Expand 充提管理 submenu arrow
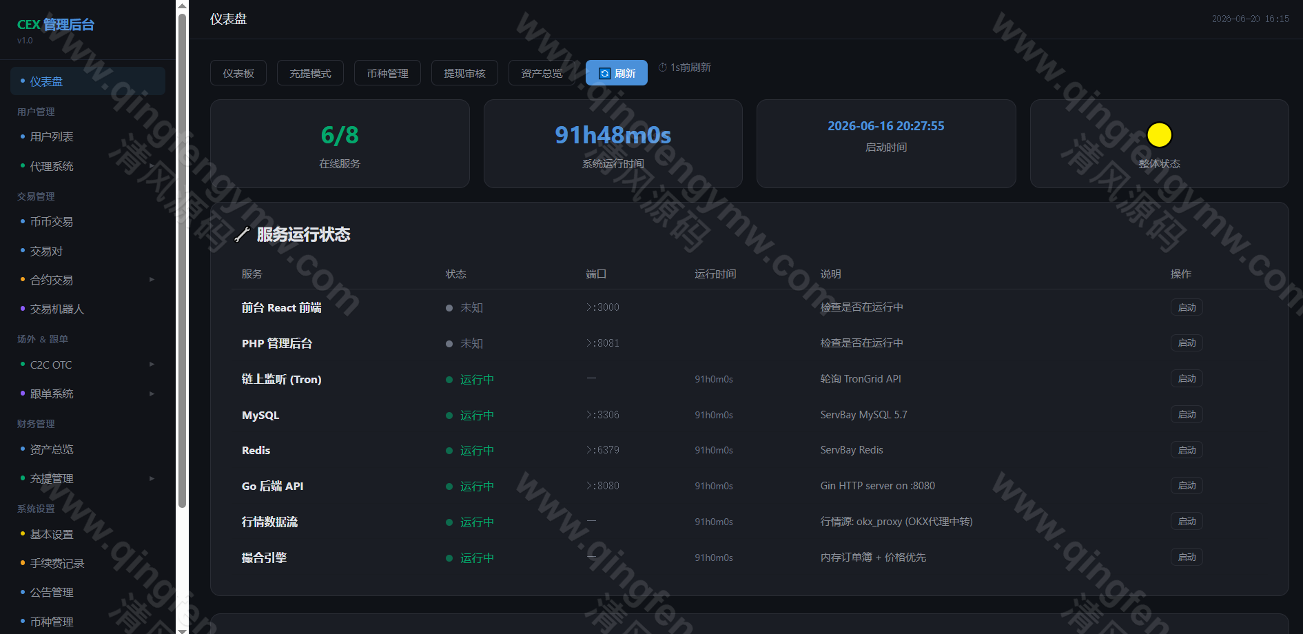The height and width of the screenshot is (634, 1303). pos(152,478)
